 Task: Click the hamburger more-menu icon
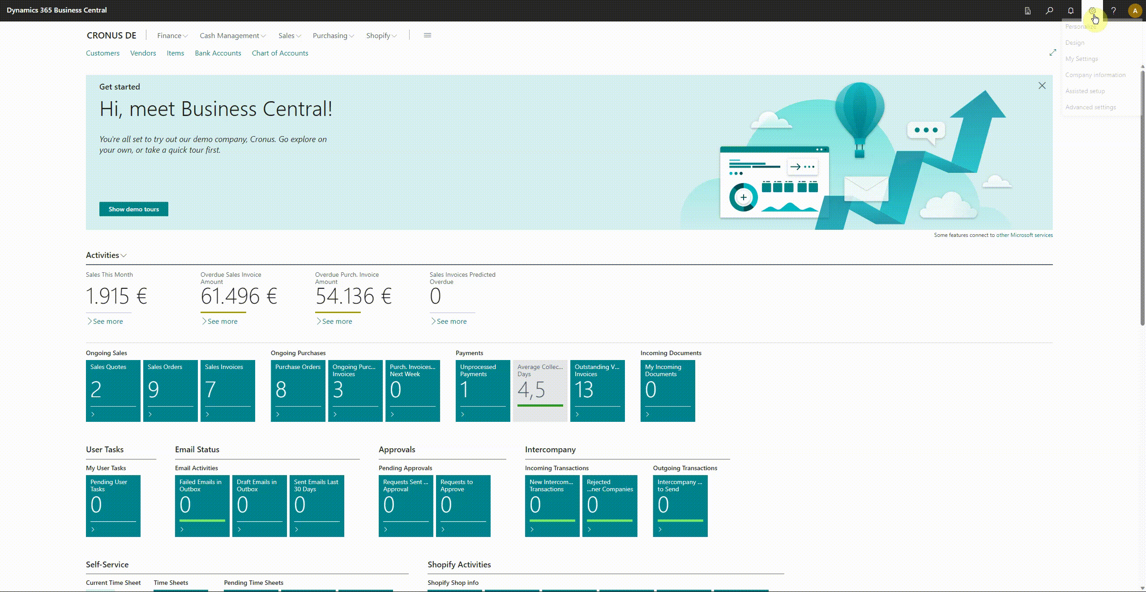(x=428, y=35)
